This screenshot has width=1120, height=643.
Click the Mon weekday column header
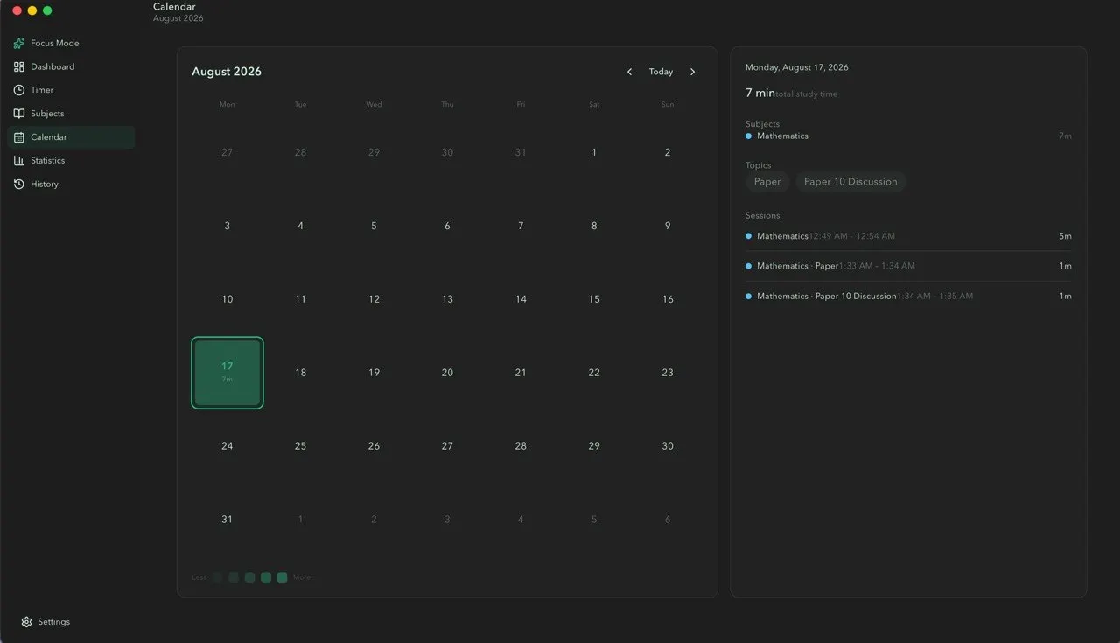tap(227, 105)
